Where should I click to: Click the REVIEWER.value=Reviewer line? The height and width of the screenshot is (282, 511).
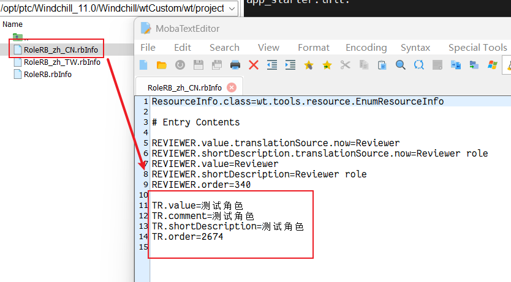point(215,164)
